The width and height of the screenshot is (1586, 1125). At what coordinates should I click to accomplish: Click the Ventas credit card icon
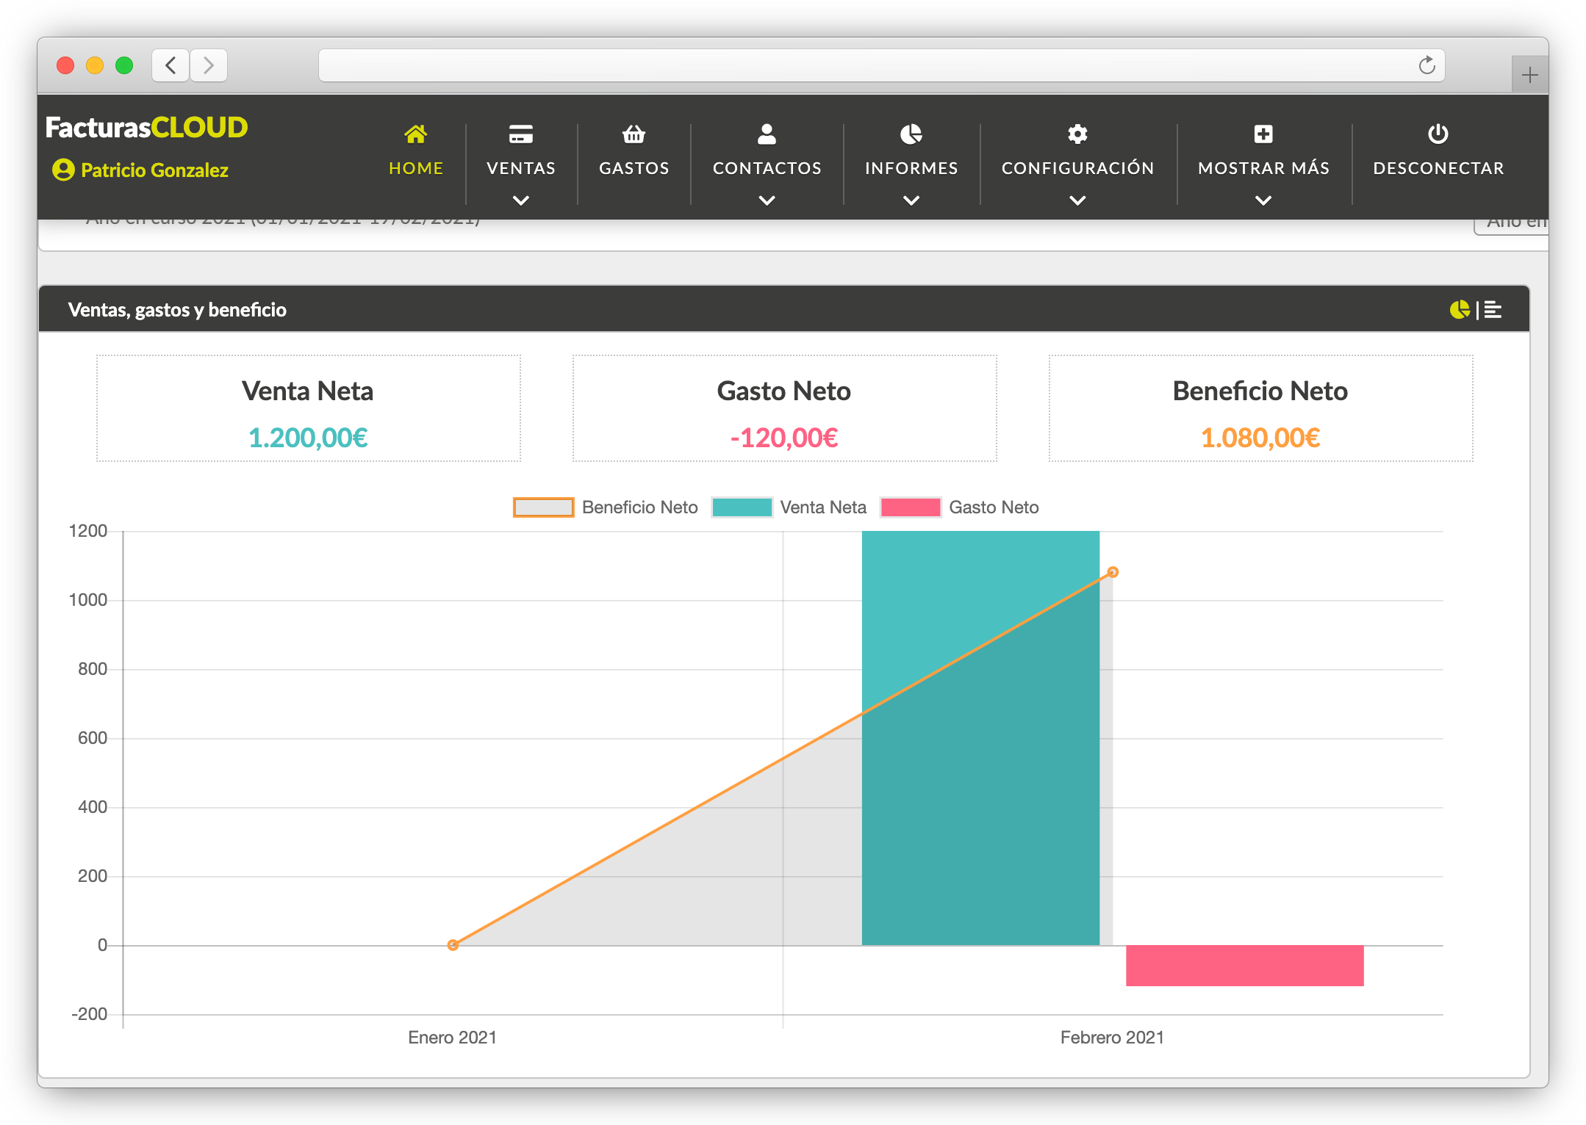[x=520, y=134]
